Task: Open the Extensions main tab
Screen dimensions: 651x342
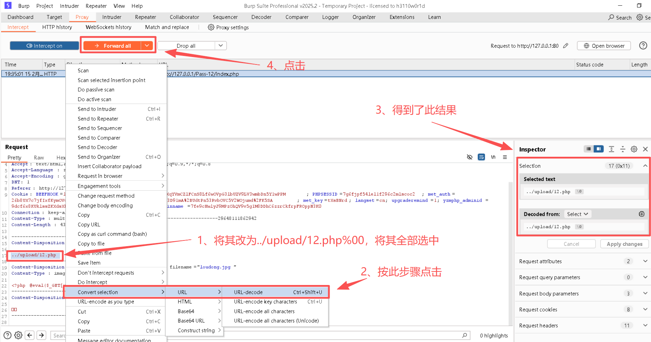Action: pos(402,17)
